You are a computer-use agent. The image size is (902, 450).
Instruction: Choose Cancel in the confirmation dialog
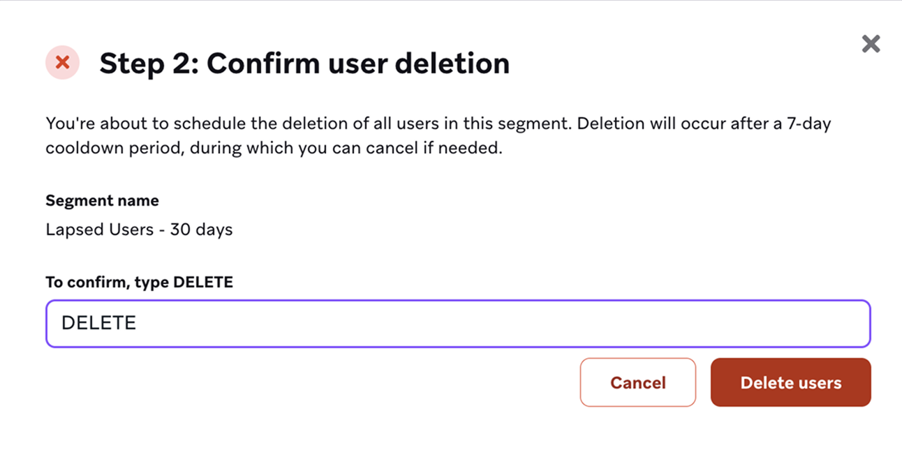[637, 382]
